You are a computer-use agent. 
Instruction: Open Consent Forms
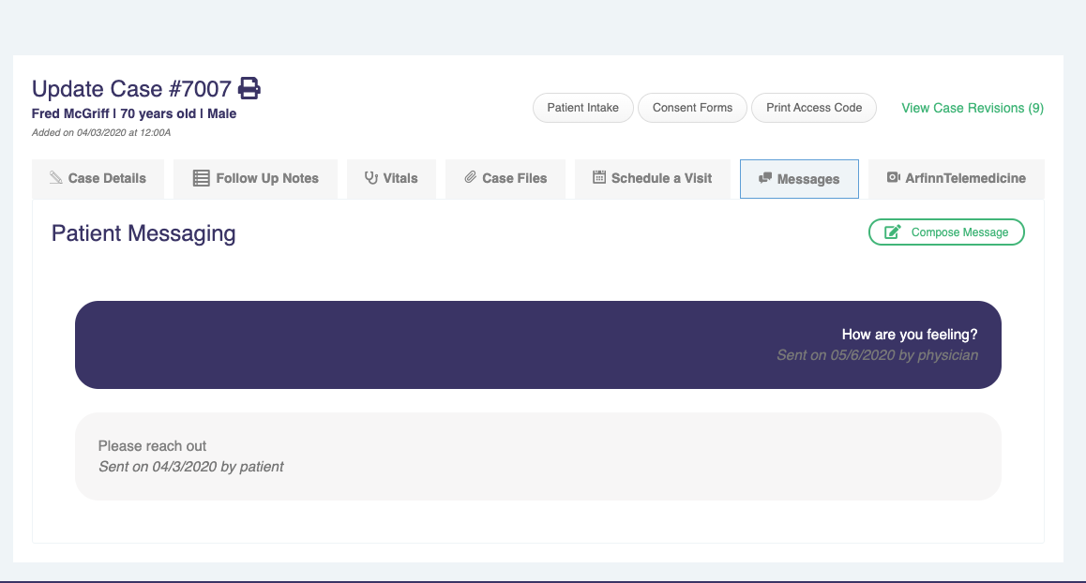692,108
